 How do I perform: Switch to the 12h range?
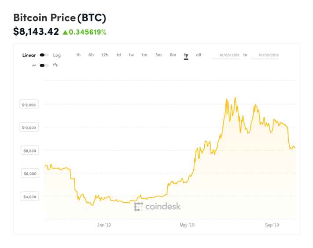coord(105,55)
